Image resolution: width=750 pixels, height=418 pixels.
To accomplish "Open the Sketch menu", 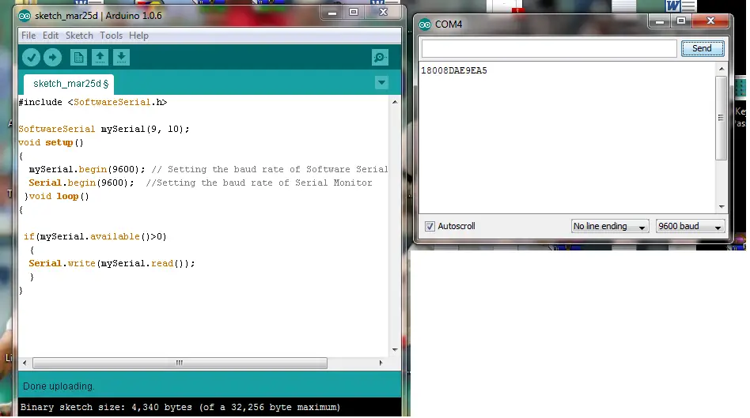I will coord(79,36).
